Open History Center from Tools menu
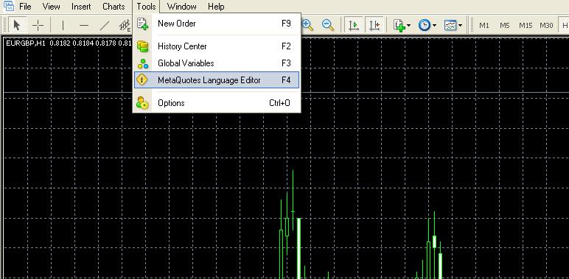The width and height of the screenshot is (569, 279). (x=217, y=46)
